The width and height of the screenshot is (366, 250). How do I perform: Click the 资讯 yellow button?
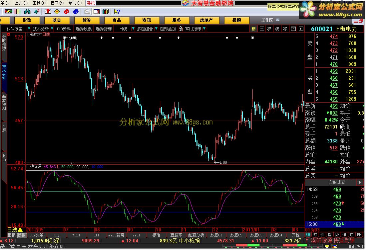(147, 20)
